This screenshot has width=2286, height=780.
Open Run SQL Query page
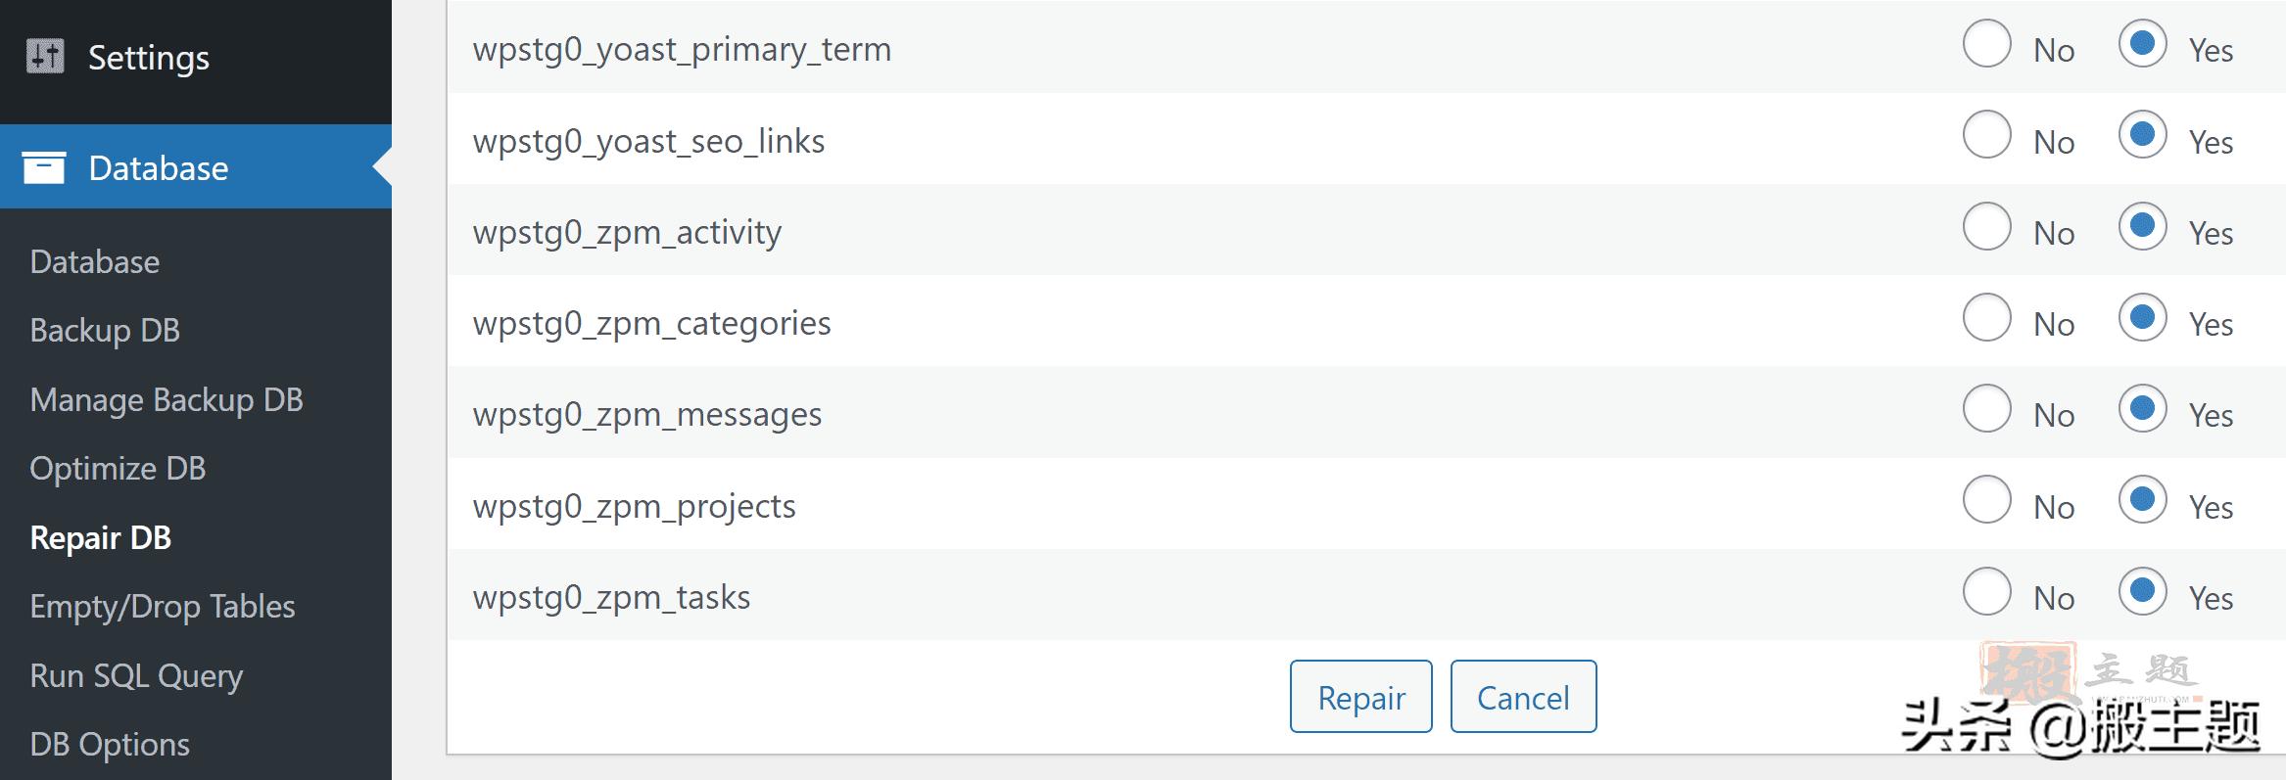pos(136,676)
